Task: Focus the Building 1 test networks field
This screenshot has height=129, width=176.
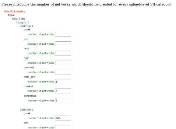Action: tap(63, 53)
